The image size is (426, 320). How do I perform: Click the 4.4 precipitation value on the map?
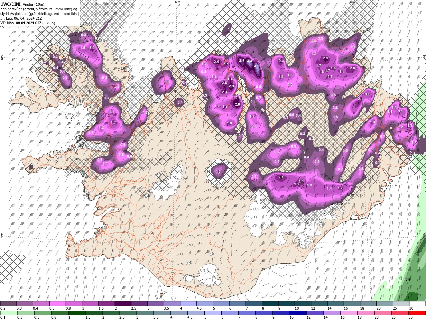pyautogui.click(x=249, y=61)
